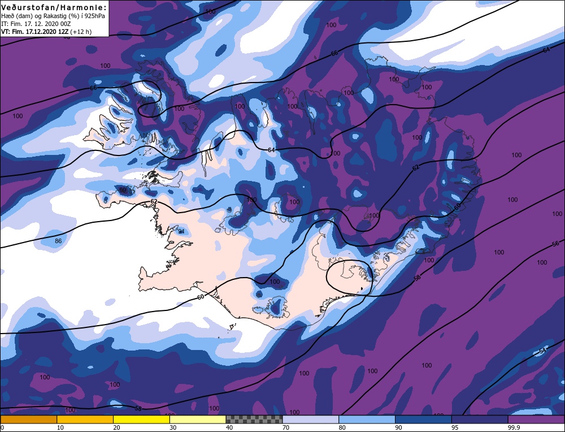Click the indigo 95–99.9 legend swatch

point(480,420)
